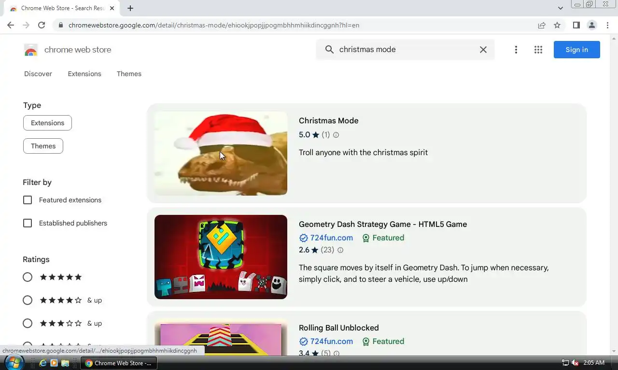Open the Google apps grid
The image size is (618, 370).
[x=538, y=50]
